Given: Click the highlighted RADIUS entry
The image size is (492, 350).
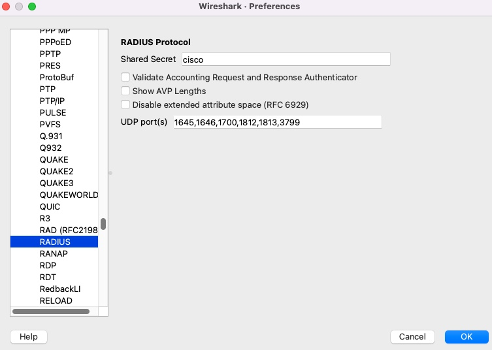Looking at the screenshot, I should [x=55, y=242].
